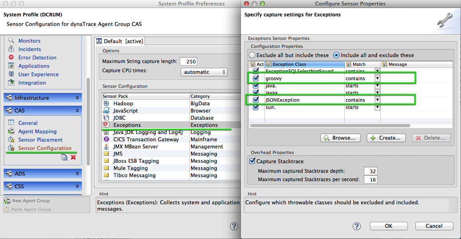Image resolution: width=461 pixels, height=239 pixels.
Task: Click the left sidebar vertical scrollbar
Action: coord(88,122)
